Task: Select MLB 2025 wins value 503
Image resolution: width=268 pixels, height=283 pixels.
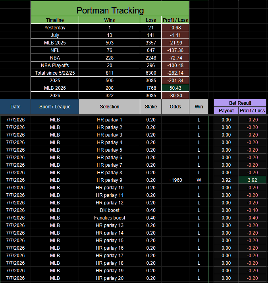Action: click(110, 43)
